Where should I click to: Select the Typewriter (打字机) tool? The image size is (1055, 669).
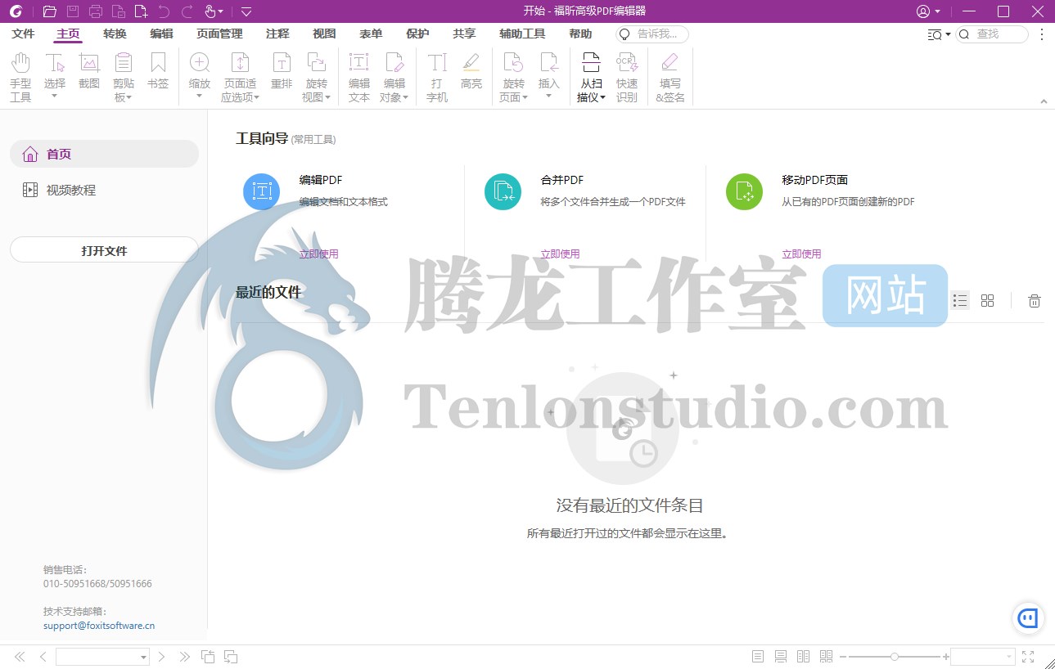(x=437, y=78)
